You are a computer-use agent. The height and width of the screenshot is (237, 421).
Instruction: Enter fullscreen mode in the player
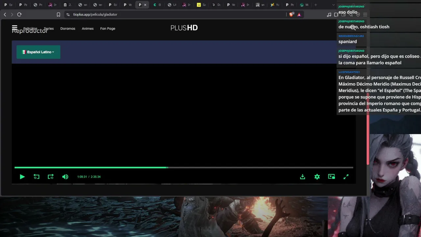346,177
